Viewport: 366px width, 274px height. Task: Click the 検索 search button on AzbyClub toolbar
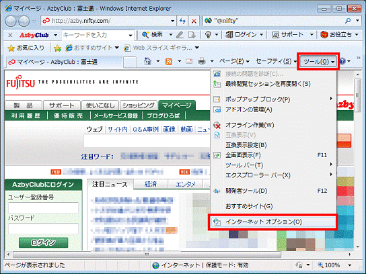pyautogui.click(x=152, y=35)
